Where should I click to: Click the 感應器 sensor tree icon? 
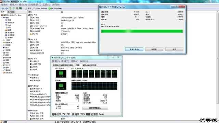pos(6,38)
